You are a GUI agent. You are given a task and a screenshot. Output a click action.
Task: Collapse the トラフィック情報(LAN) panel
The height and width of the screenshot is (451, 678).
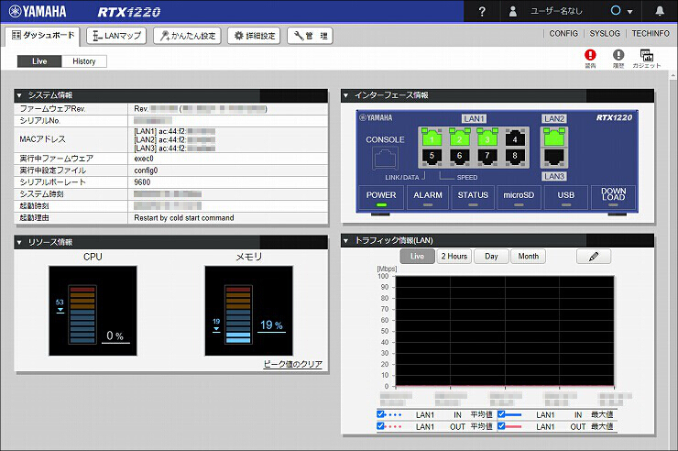click(x=345, y=241)
